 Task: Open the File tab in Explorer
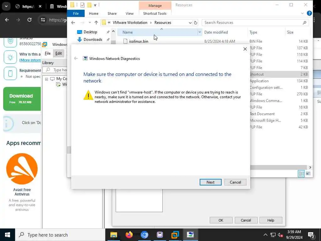point(76,13)
